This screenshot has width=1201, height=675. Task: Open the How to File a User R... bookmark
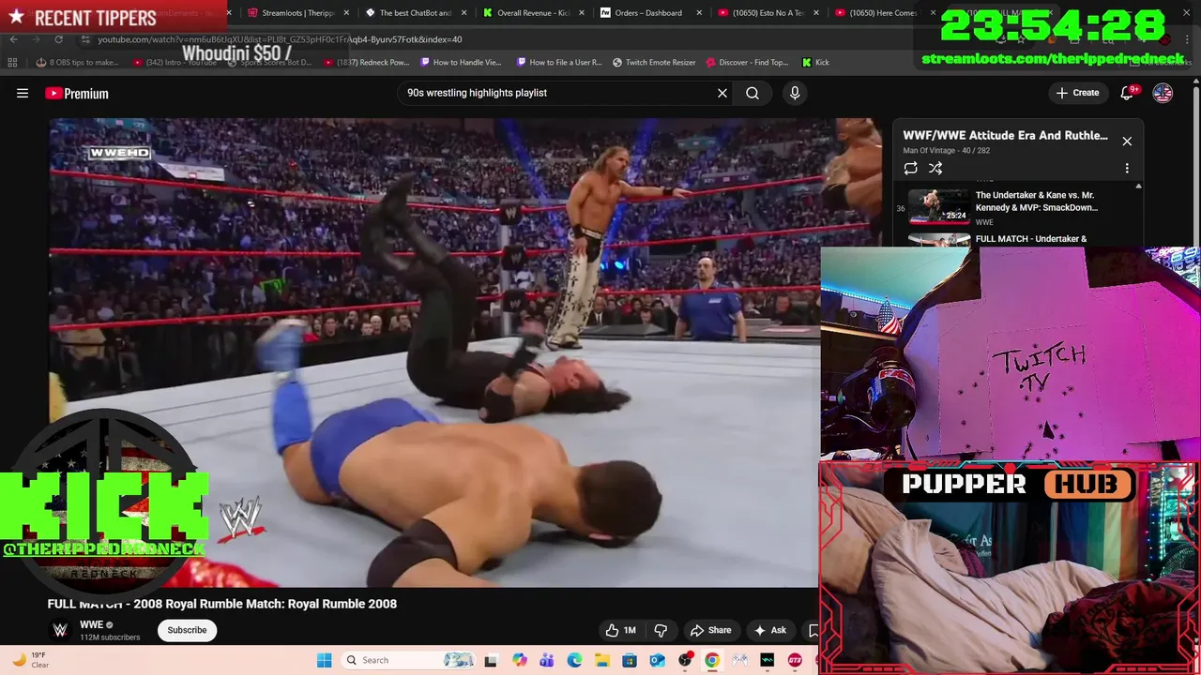[559, 63]
